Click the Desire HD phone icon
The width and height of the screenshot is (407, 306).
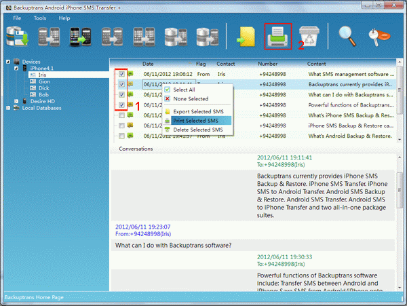coord(24,101)
